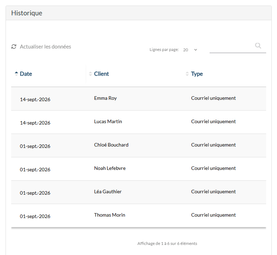Select the Lucas Martin client cell

click(108, 122)
